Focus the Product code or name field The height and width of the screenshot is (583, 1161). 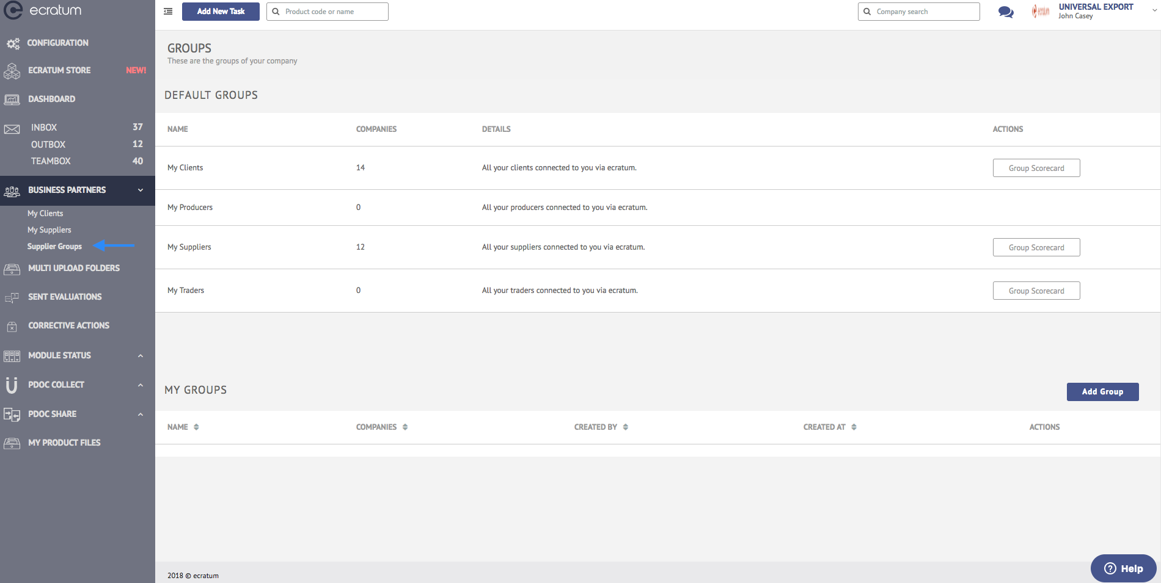coord(328,12)
